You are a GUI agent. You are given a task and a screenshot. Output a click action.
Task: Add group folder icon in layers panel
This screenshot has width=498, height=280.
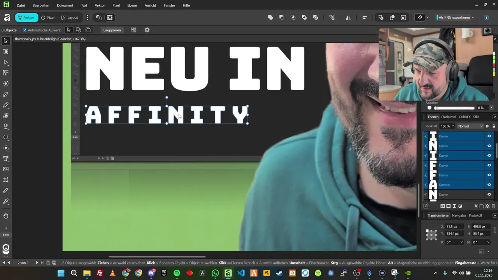(482, 206)
